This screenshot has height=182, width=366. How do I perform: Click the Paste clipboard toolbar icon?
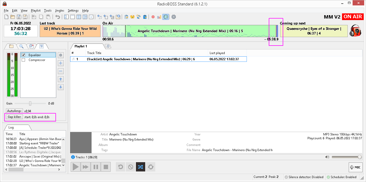[x=48, y=17]
